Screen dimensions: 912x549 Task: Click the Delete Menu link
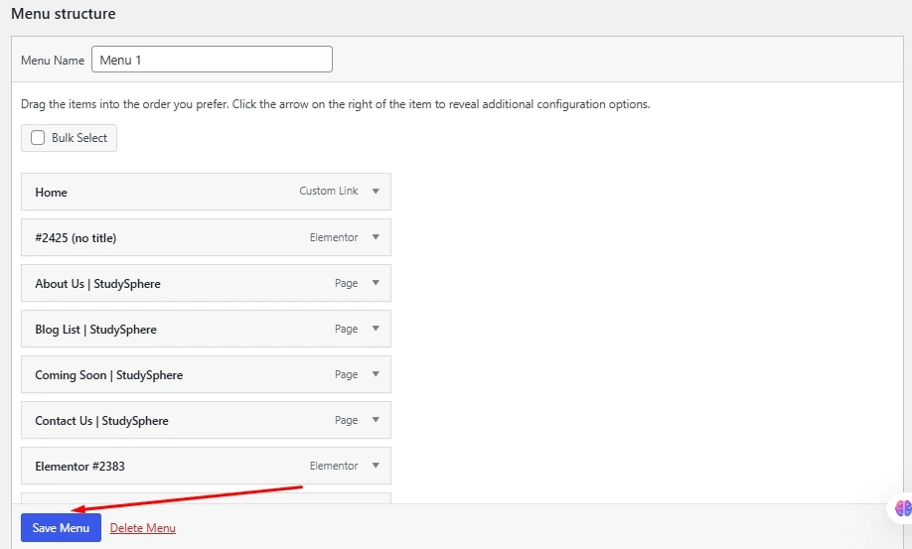tap(142, 528)
